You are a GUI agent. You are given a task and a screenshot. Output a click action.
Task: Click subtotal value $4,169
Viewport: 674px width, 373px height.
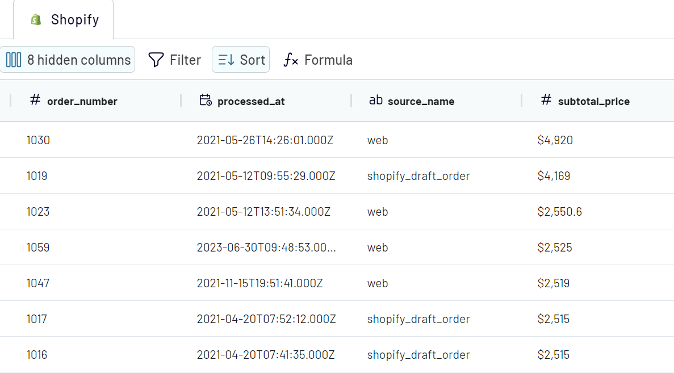pyautogui.click(x=554, y=176)
